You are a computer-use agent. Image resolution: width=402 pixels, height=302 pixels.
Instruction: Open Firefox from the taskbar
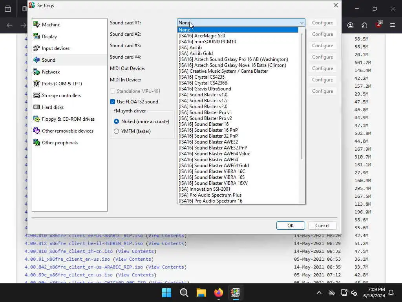coord(218,293)
